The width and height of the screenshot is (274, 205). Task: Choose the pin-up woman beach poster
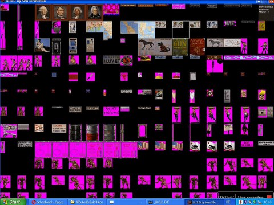coord(42,45)
